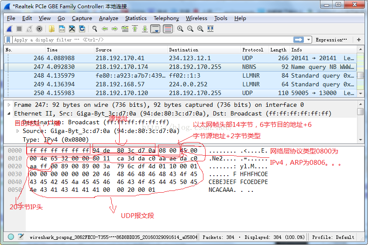Start capturing packets with shark fin icon
368x245 pixels.
(10, 29)
